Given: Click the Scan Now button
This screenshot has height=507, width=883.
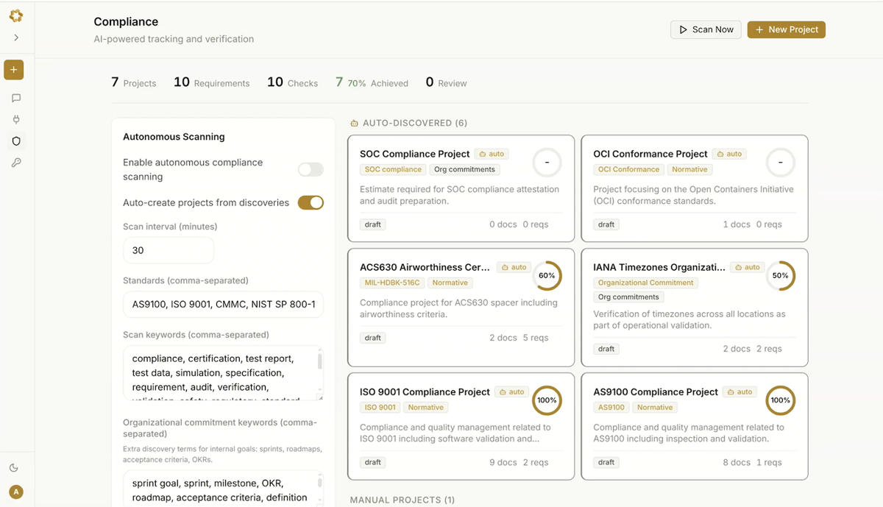Looking at the screenshot, I should point(706,29).
